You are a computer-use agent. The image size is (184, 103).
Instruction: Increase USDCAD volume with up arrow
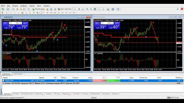tap(112, 23)
